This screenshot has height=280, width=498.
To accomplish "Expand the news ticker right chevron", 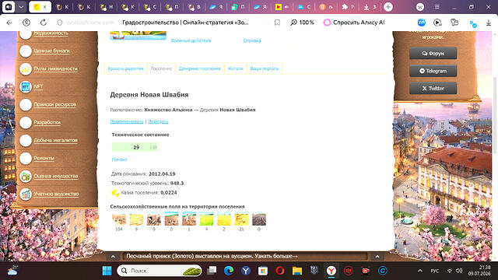I will coord(377,257).
